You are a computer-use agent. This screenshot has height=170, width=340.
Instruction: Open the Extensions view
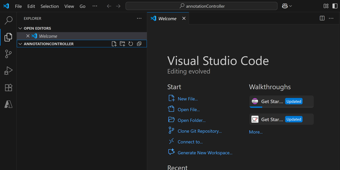pos(8,88)
